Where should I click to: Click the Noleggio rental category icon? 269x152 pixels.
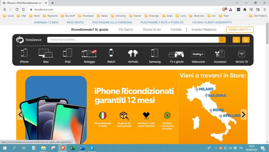89,53
